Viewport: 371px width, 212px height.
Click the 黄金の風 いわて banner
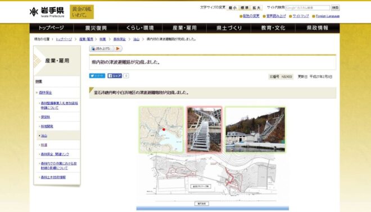pos(82,12)
